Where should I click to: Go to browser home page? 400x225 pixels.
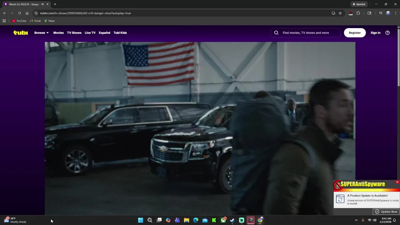(27, 13)
